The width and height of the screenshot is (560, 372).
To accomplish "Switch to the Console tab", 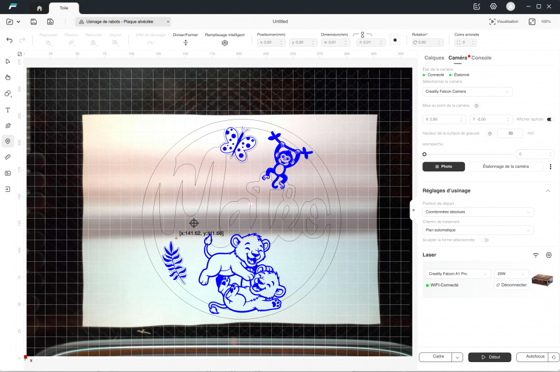I will 481,58.
